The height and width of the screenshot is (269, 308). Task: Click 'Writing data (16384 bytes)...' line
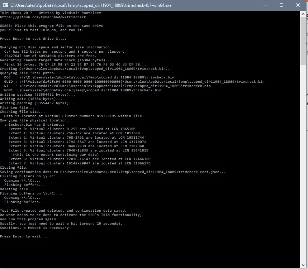click(x=31, y=99)
